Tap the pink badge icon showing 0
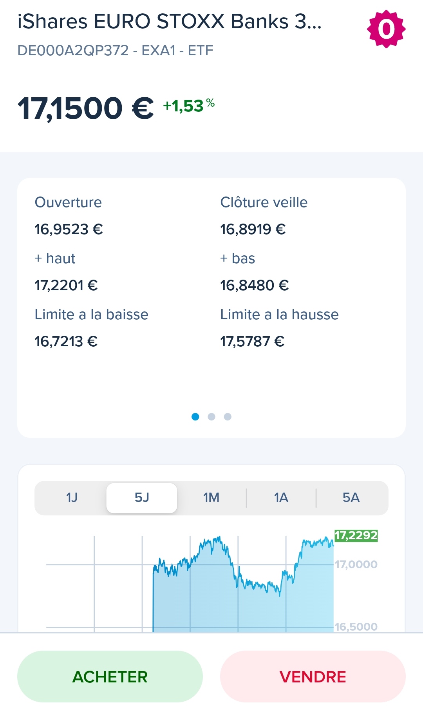The height and width of the screenshot is (713, 423). (386, 29)
